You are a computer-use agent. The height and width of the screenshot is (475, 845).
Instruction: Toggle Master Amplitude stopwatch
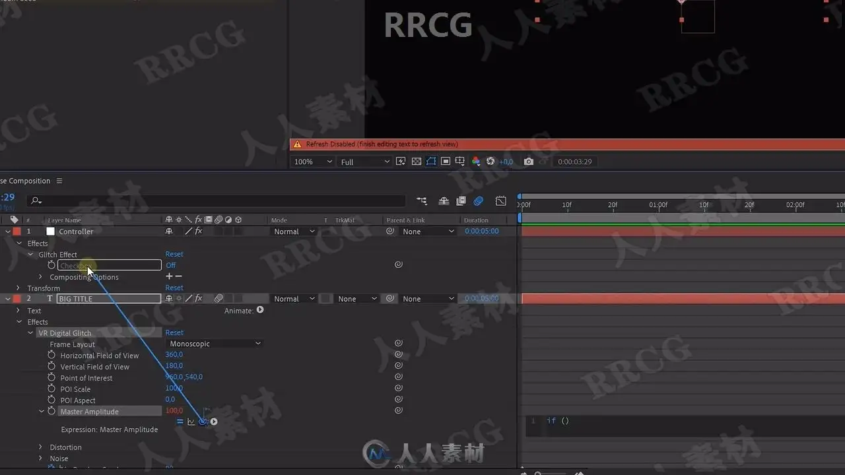pyautogui.click(x=51, y=411)
